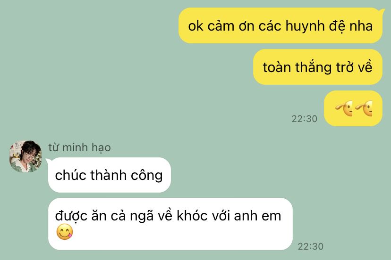Select the 'toàn thắng trở về' message bubble
391x260 pixels.
[318, 67]
